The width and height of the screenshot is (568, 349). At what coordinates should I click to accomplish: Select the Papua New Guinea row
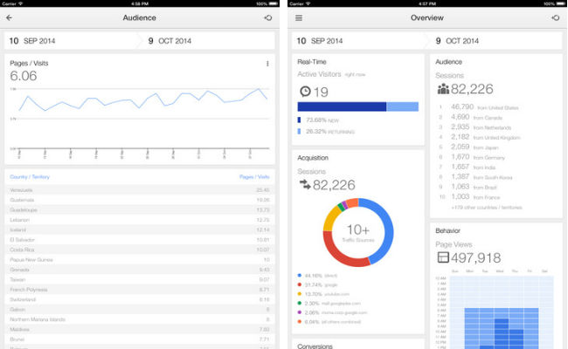(140, 260)
